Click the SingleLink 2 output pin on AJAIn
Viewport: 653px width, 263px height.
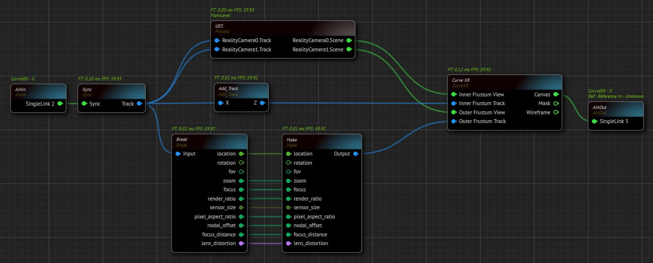pos(60,104)
